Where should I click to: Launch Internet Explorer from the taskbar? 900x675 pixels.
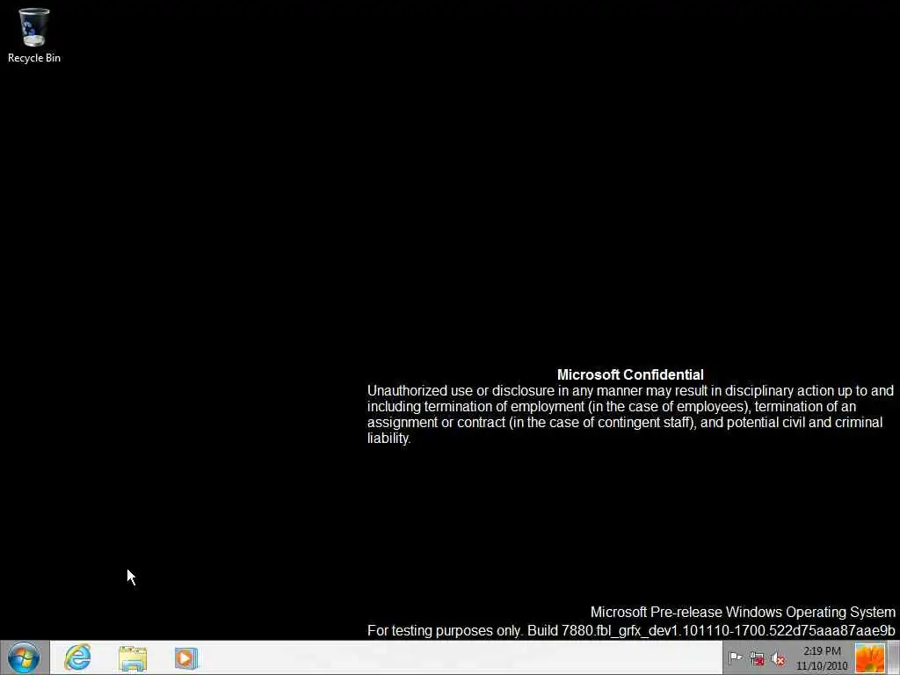coord(77,657)
